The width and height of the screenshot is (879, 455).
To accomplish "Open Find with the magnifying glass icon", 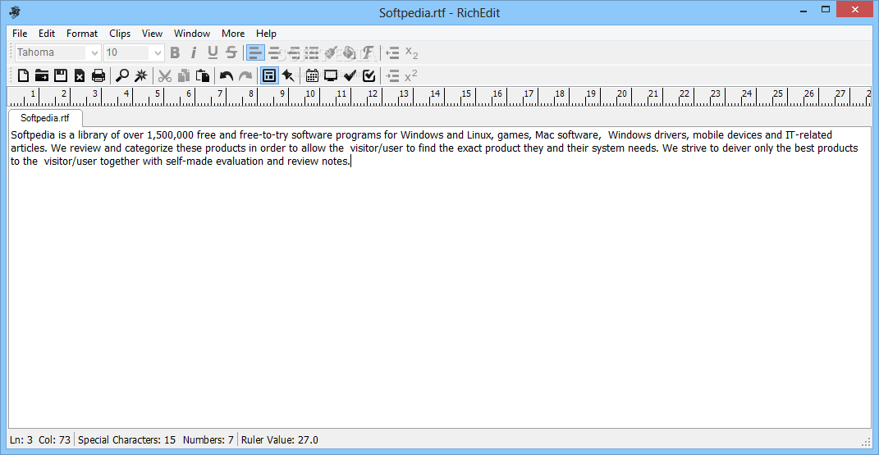I will click(x=122, y=75).
